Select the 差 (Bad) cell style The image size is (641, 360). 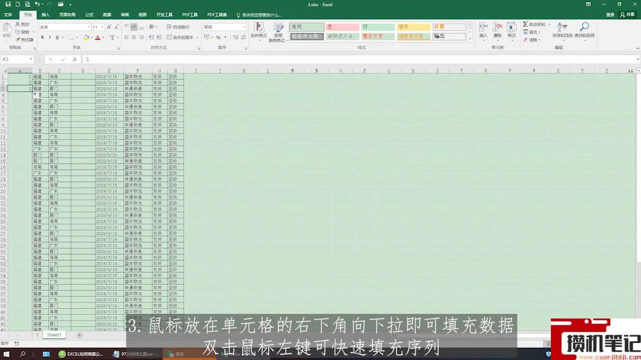(343, 27)
